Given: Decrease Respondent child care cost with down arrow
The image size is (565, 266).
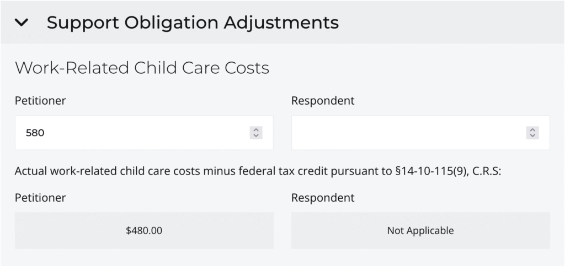Looking at the screenshot, I should coord(532,135).
